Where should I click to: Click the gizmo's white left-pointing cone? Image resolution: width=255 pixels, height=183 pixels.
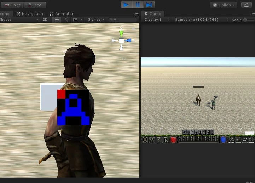[x=115, y=40]
